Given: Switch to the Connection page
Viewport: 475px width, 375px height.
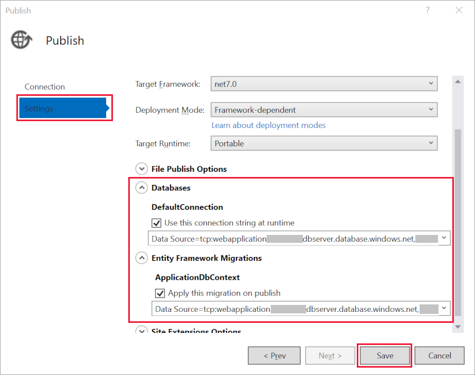Looking at the screenshot, I should 45,86.
